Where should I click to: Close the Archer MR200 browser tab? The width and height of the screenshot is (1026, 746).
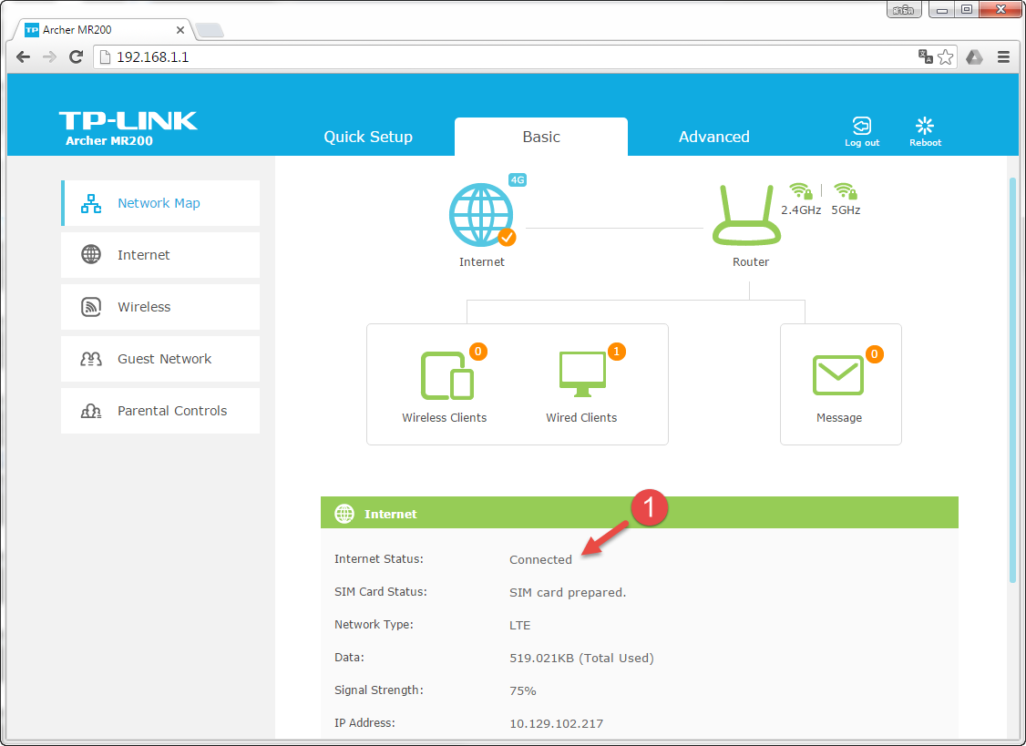pyautogui.click(x=180, y=30)
